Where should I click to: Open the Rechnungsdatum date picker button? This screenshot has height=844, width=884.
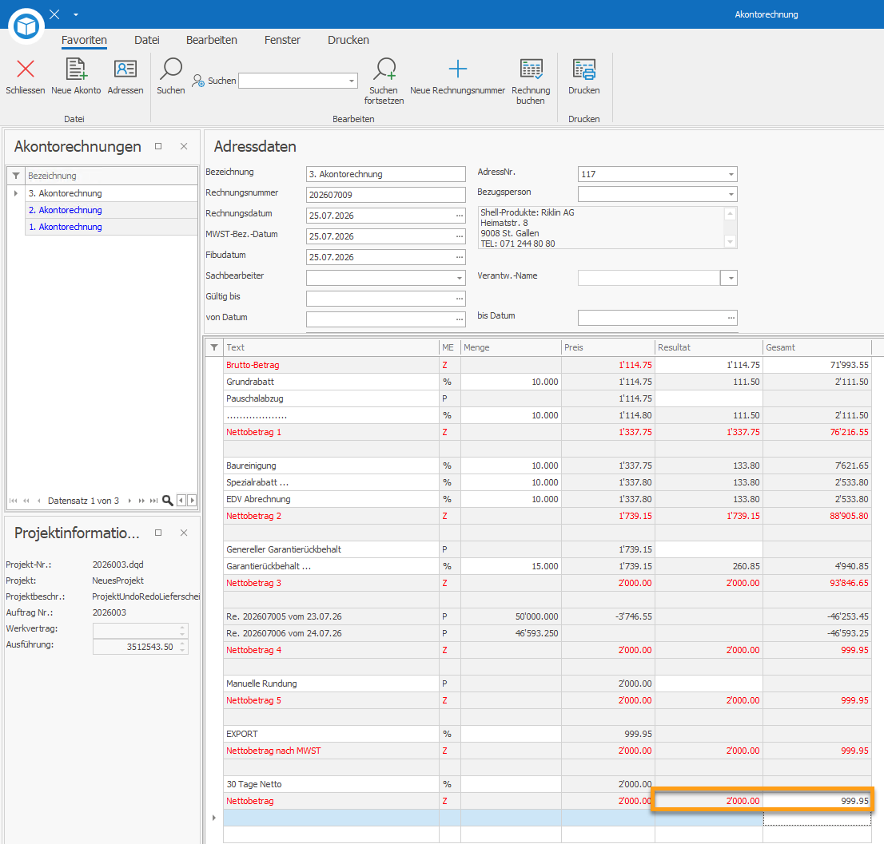tap(460, 216)
